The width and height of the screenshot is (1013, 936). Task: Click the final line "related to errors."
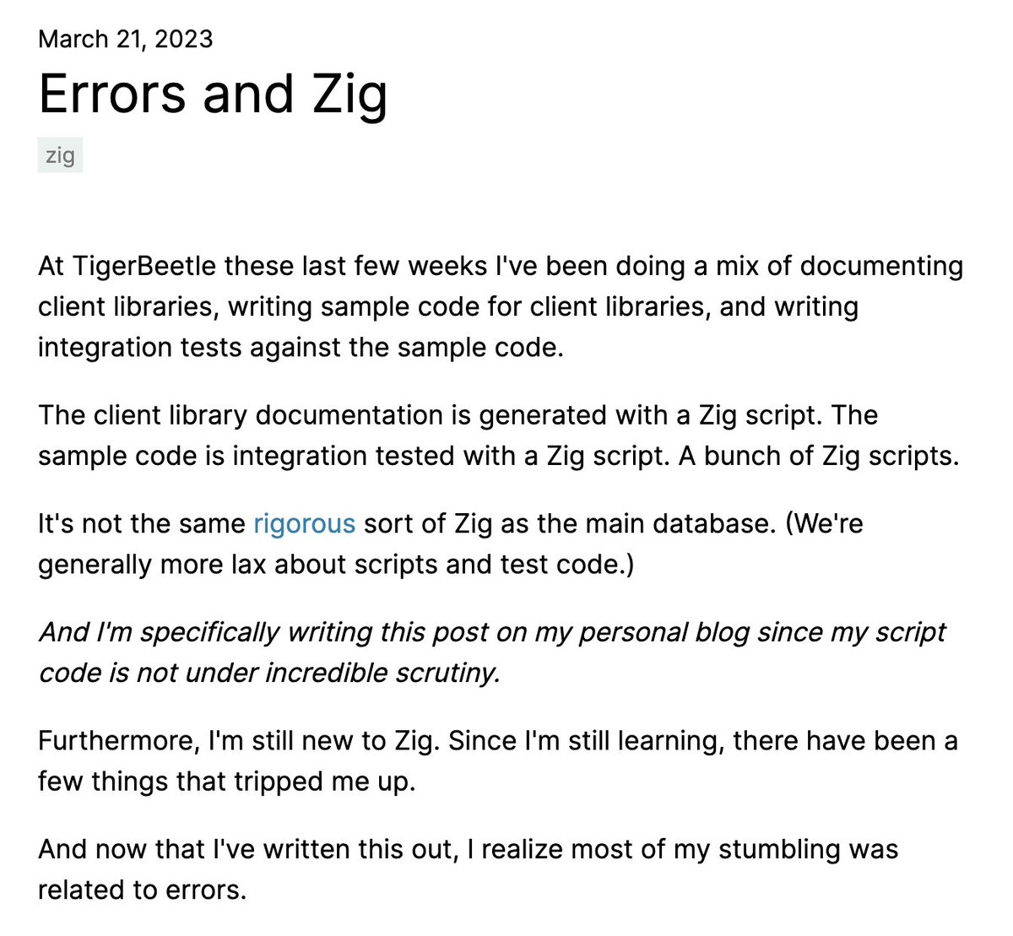142,890
